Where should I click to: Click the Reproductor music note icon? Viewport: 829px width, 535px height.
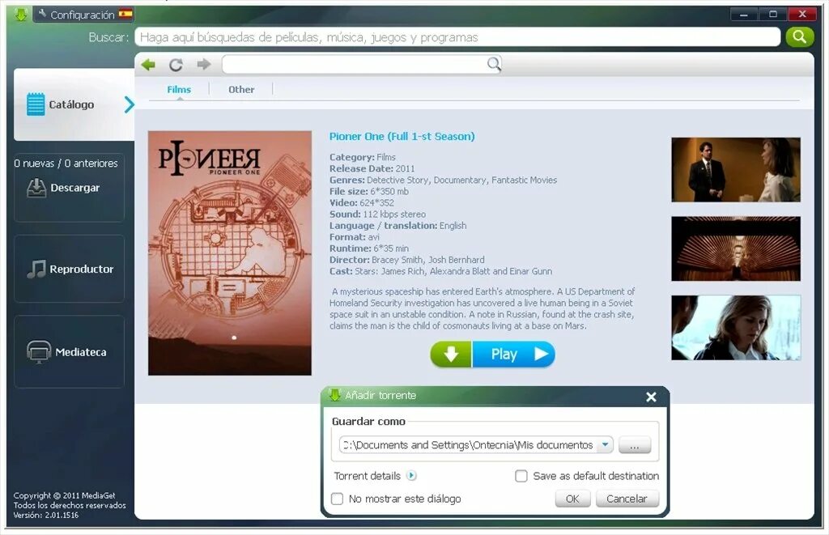36,269
